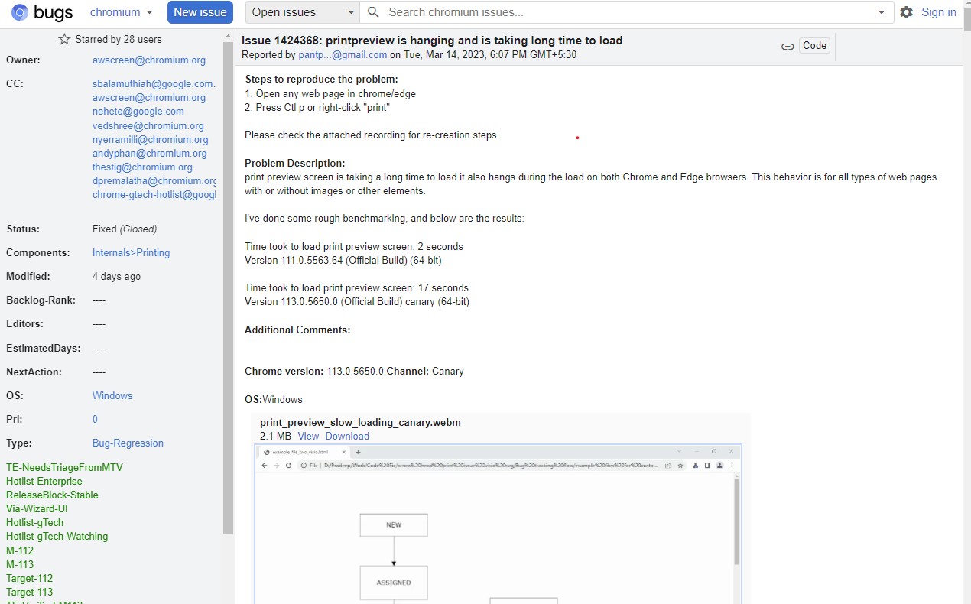Filter by OS Windows link
971x604 pixels.
112,396
